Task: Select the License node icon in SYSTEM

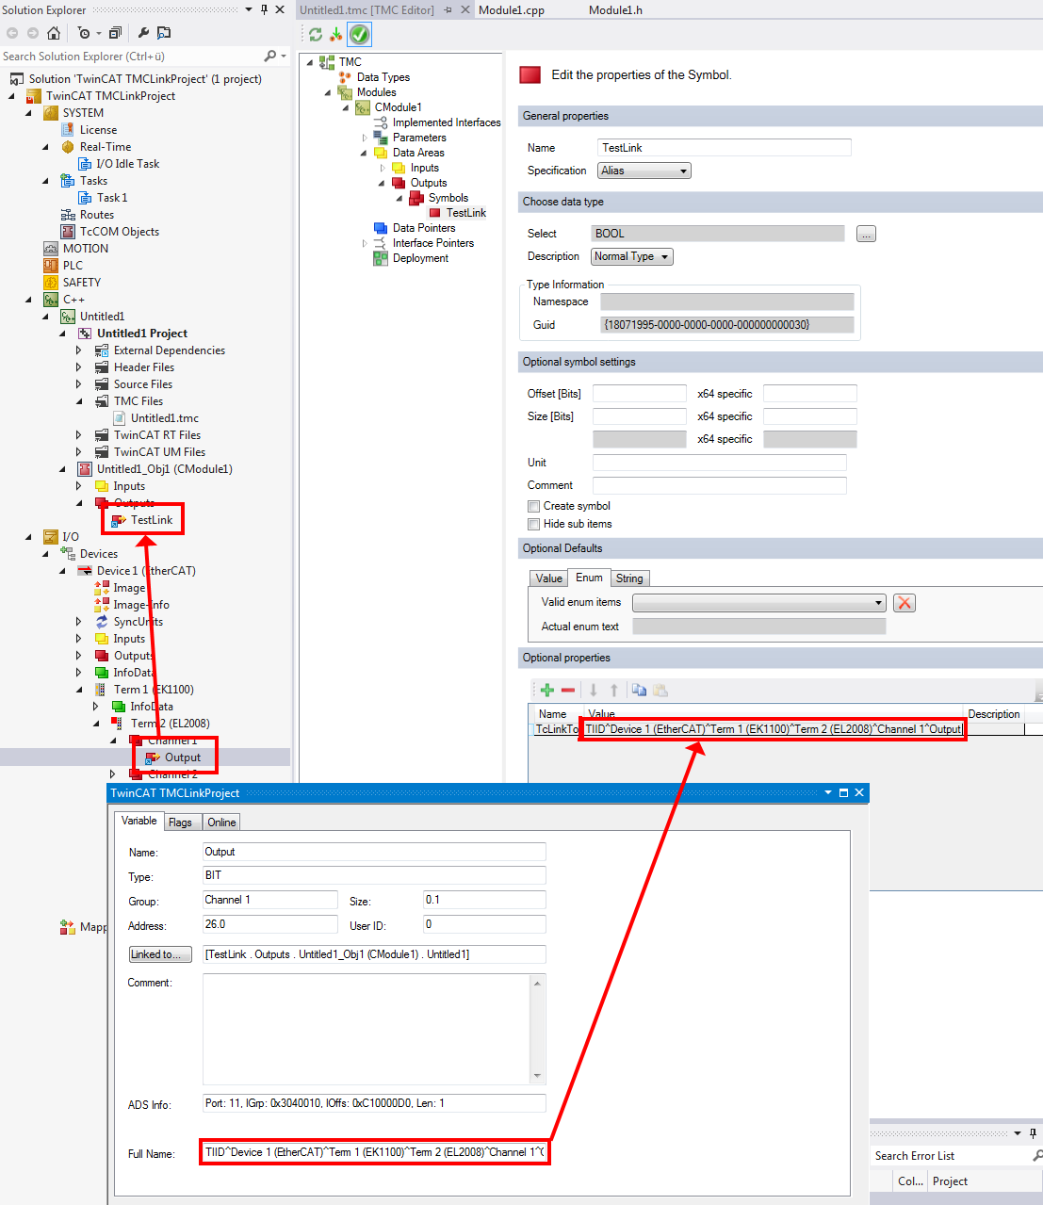Action: (68, 130)
